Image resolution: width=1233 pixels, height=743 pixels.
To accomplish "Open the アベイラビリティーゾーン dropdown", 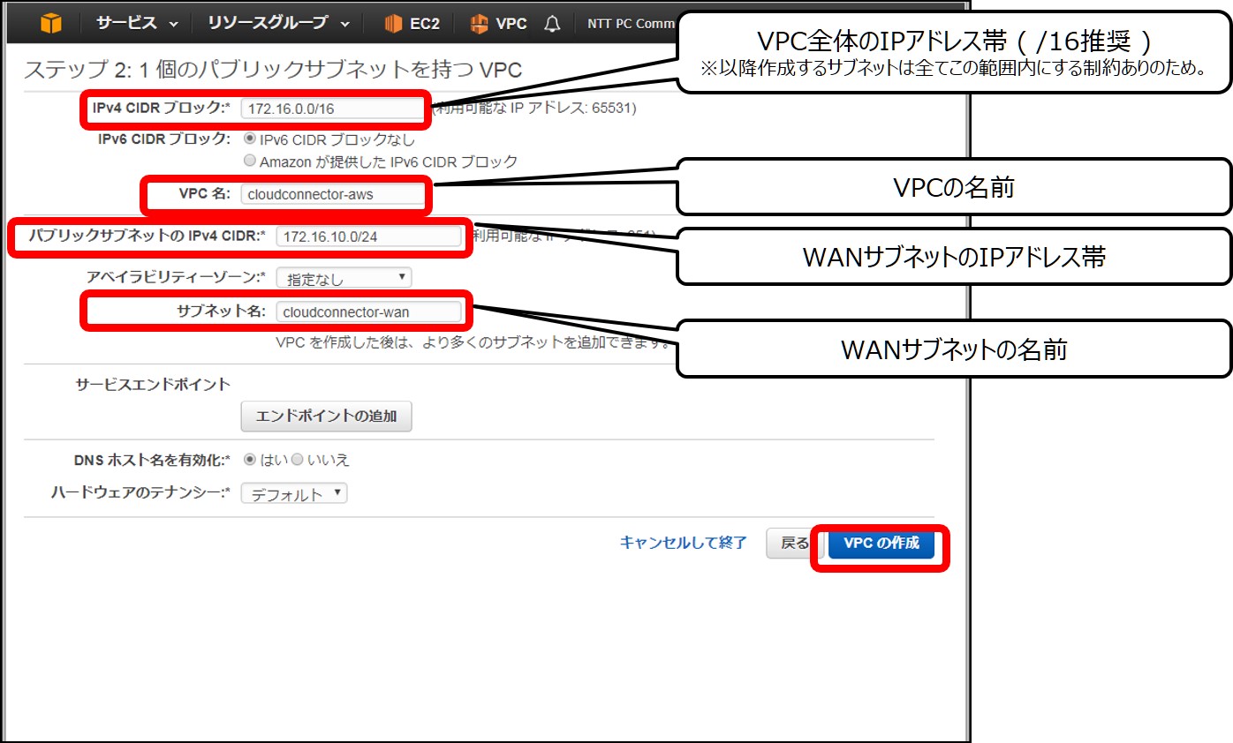I will pyautogui.click(x=344, y=278).
